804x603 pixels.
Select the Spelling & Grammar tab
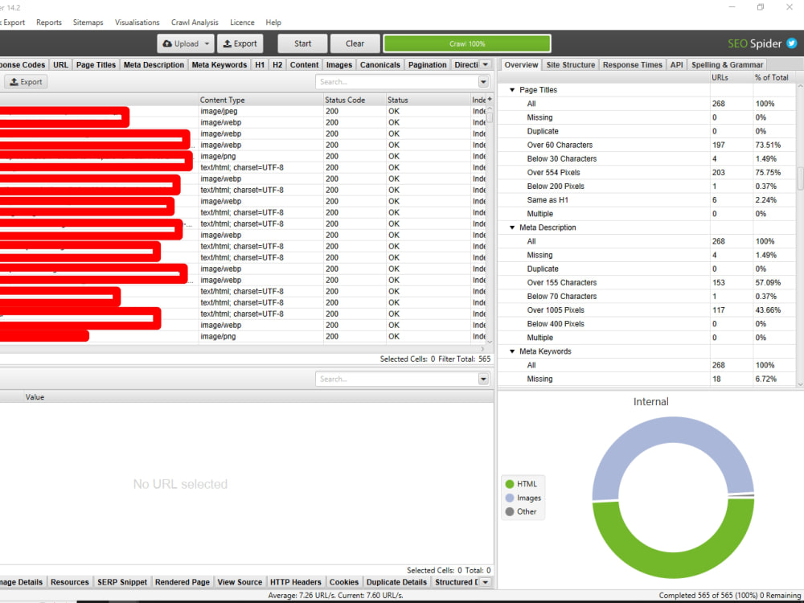(727, 64)
